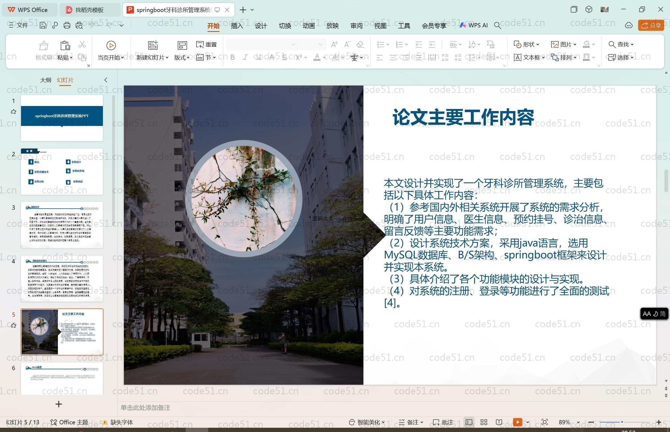Toggle center text alignment
670x432 pixels.
point(393,58)
